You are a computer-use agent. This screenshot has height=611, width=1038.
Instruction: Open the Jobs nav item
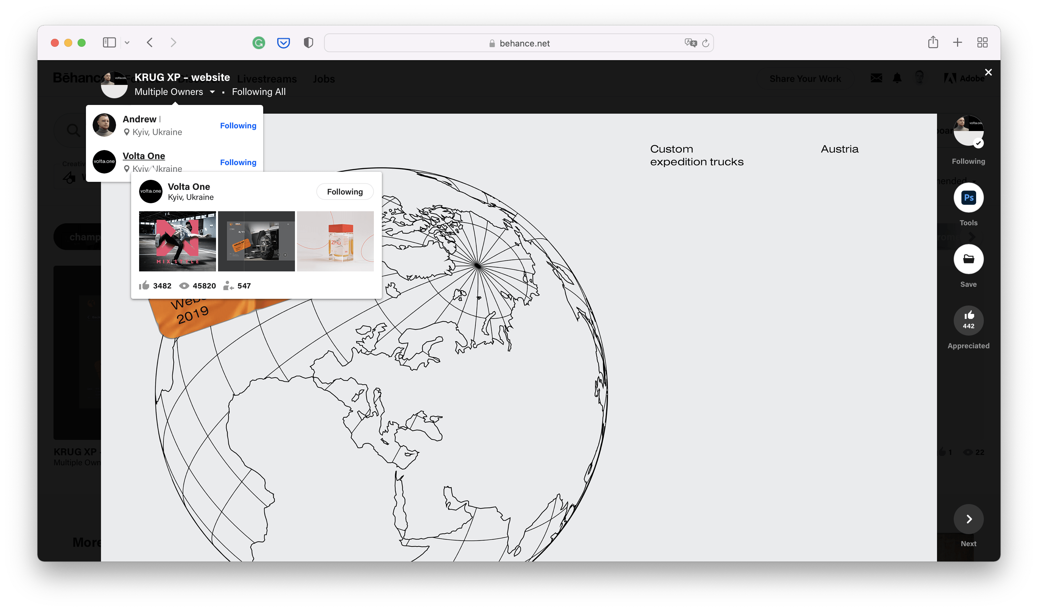[x=324, y=79]
